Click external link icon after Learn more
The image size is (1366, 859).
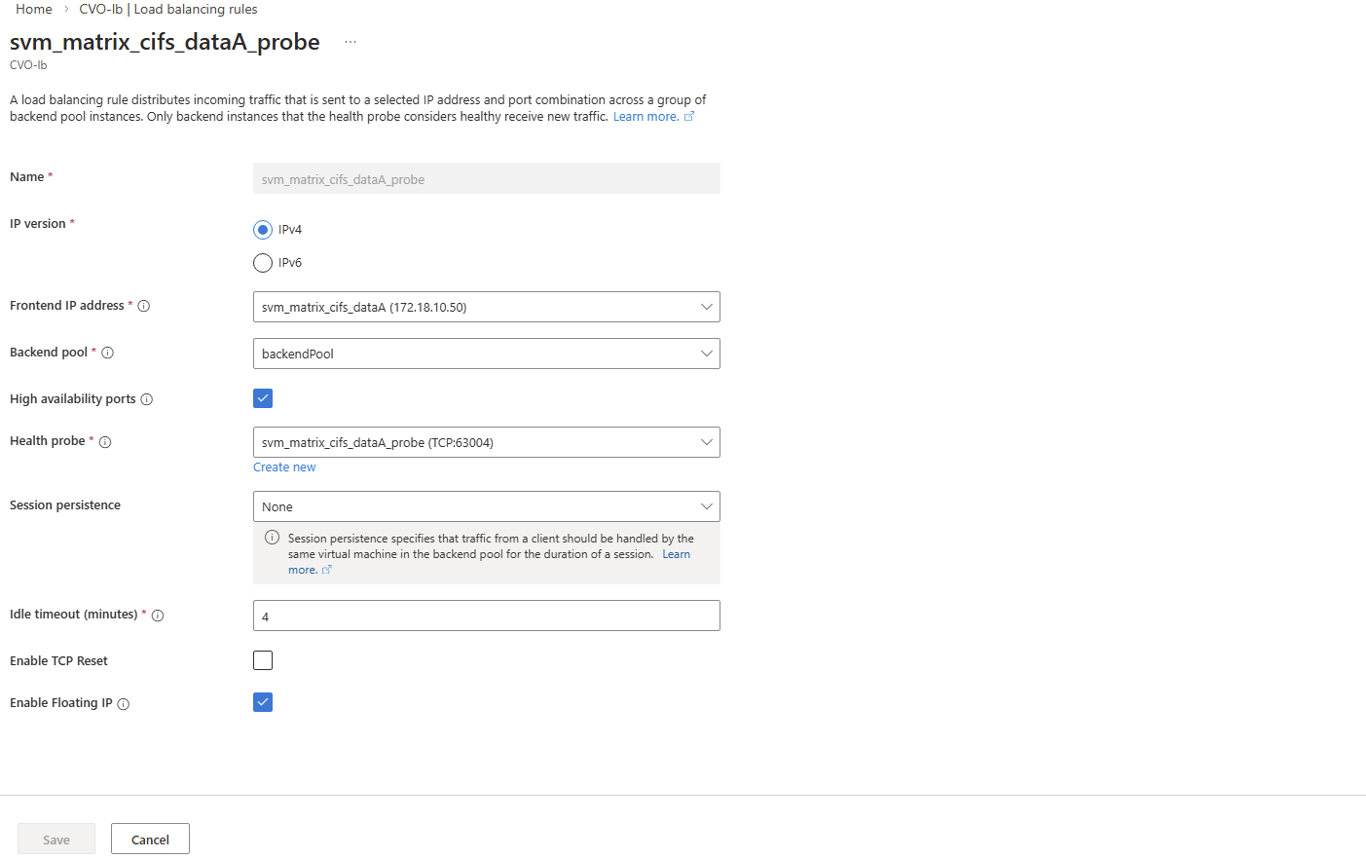tap(689, 117)
